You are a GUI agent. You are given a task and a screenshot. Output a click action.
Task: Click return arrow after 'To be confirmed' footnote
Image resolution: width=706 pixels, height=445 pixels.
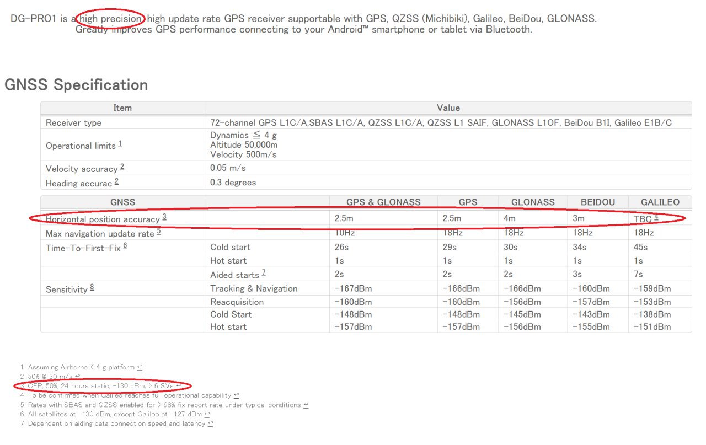(x=236, y=395)
